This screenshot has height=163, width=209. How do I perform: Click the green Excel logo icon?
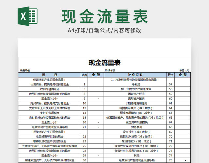click(27, 16)
